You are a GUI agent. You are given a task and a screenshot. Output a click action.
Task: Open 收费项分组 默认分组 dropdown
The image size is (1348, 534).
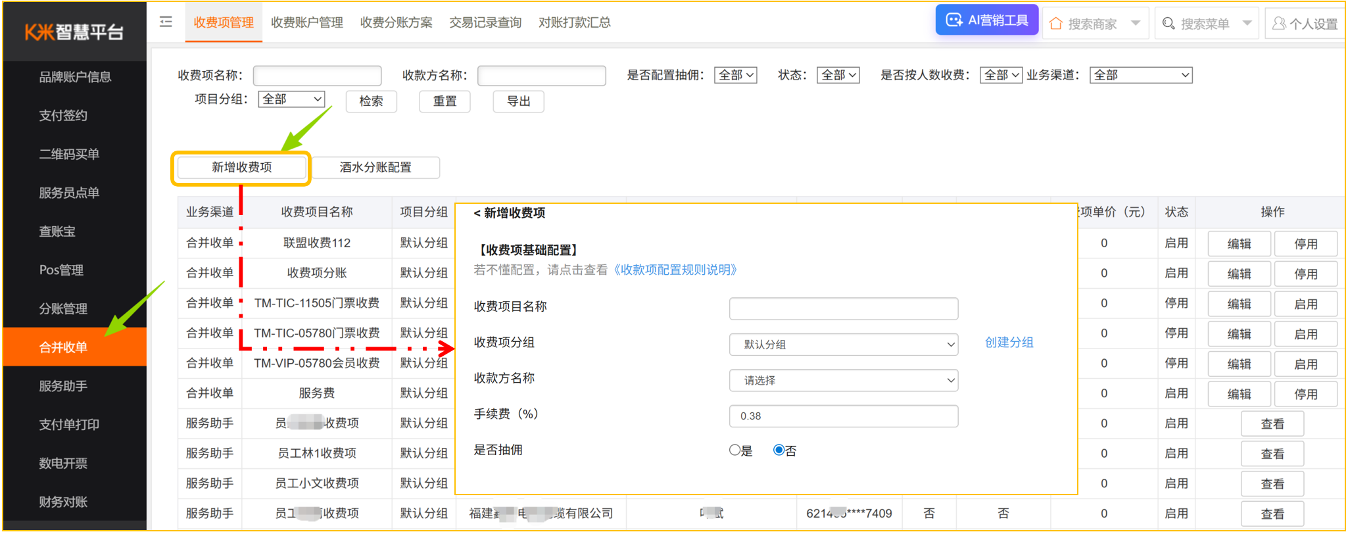[844, 345]
